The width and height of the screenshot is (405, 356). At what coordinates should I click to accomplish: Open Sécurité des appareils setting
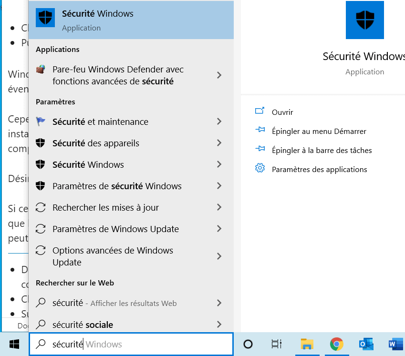(x=131, y=143)
